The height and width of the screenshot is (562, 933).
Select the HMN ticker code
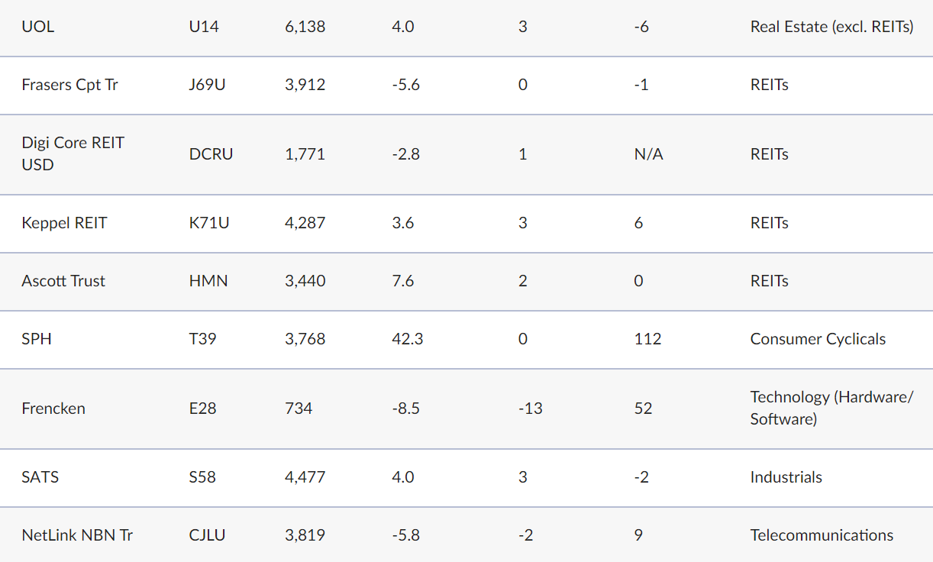click(208, 281)
